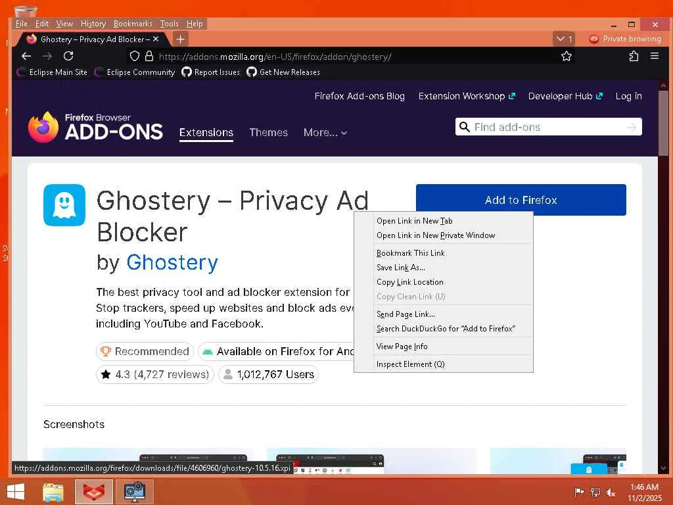Click the Recommended badge
The image size is (673, 505).
coord(145,351)
